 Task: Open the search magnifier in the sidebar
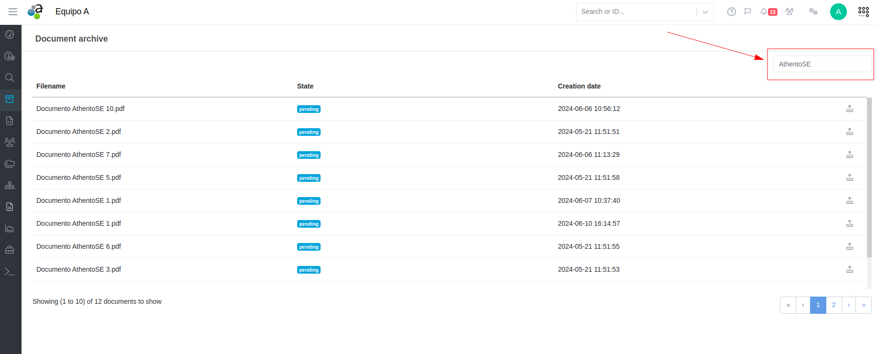pos(10,77)
